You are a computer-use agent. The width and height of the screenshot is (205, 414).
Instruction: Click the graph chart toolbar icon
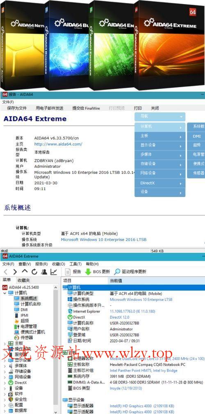54,272
